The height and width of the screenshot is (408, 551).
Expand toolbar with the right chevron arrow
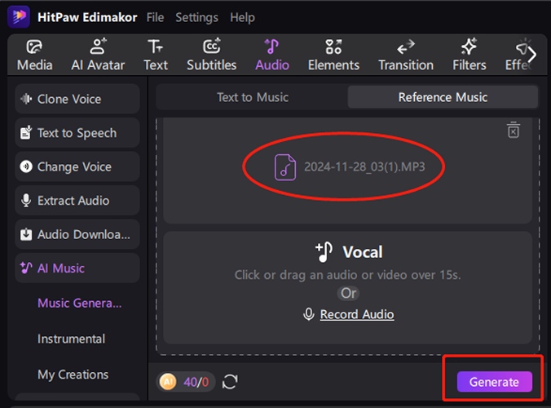(x=532, y=55)
